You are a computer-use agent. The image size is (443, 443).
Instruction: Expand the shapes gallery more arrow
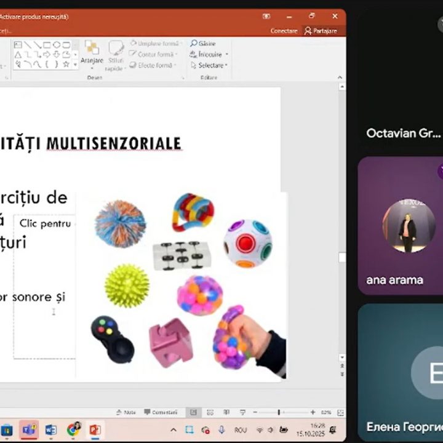[75, 64]
